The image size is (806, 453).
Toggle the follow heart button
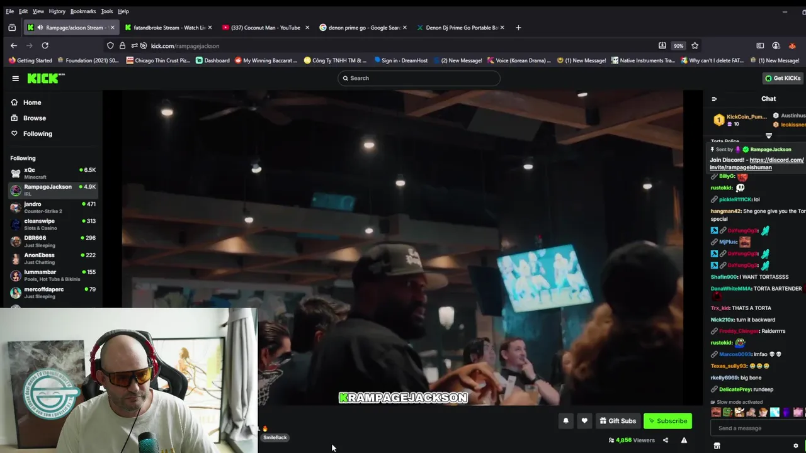tap(584, 421)
